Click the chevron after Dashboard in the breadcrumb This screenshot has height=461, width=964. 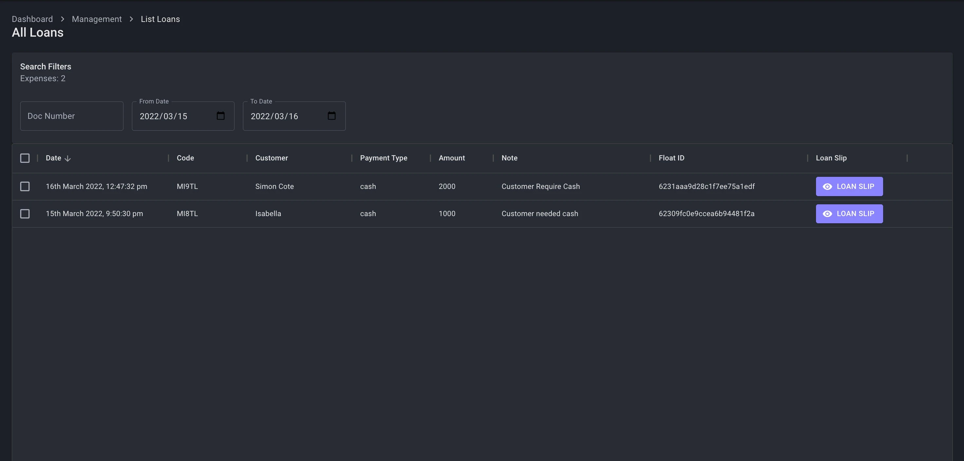(63, 19)
